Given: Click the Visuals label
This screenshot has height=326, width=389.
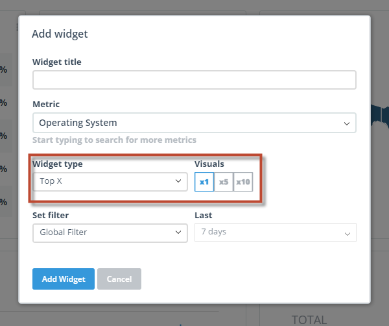Looking at the screenshot, I should coord(209,164).
